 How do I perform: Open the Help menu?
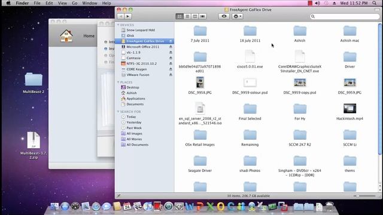pos(107,3)
